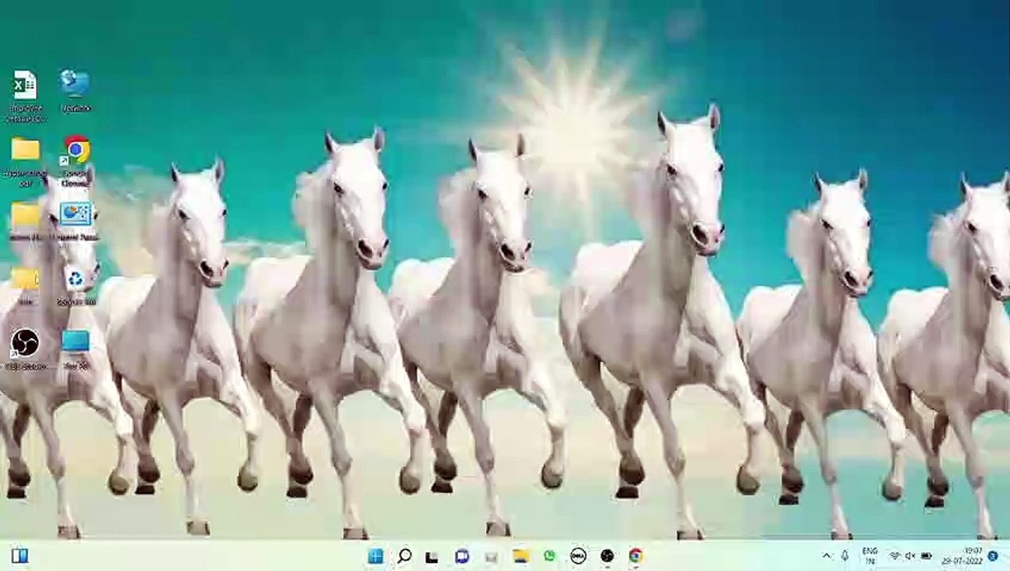Open the notification count badge
The image size is (1010, 571).
(993, 556)
